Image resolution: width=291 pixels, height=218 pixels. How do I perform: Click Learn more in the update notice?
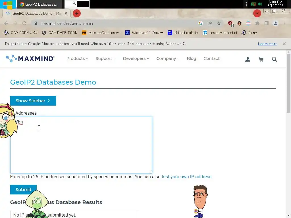[267, 44]
